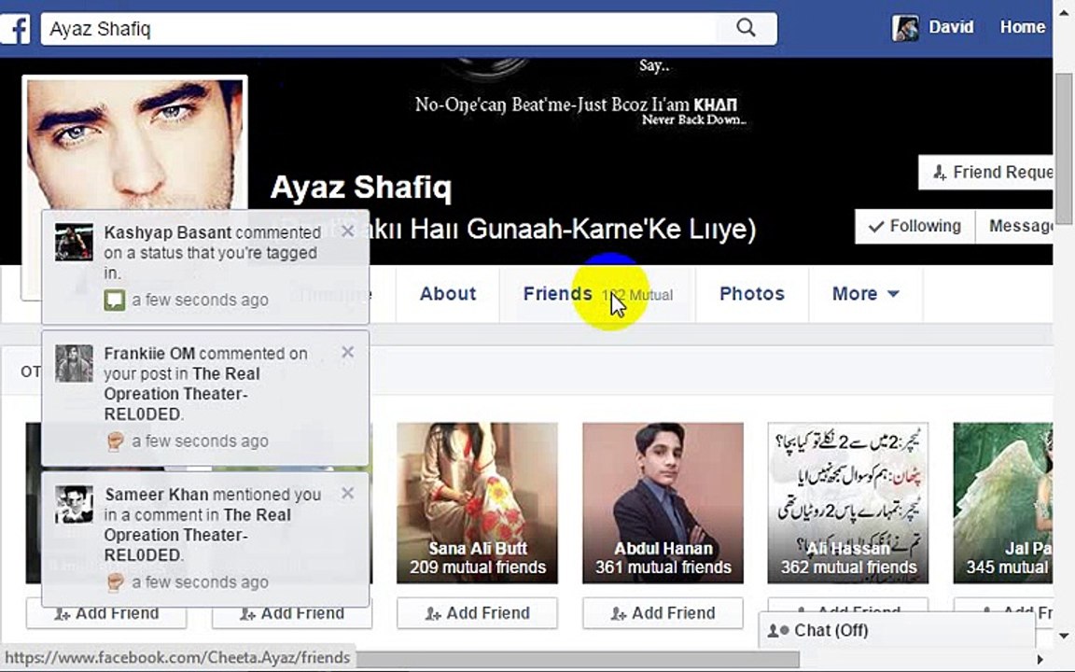The width and height of the screenshot is (1075, 672).
Task: Open Chat (Off) bar
Action: (897, 630)
